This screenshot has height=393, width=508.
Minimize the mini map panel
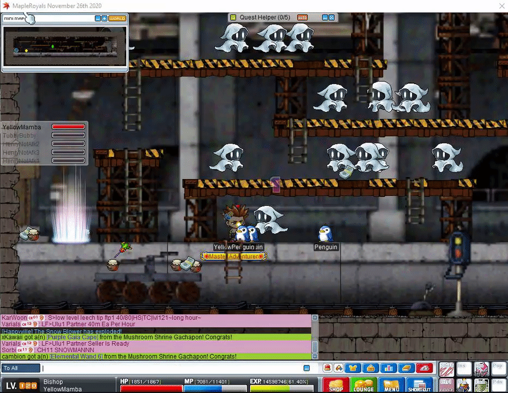point(98,19)
